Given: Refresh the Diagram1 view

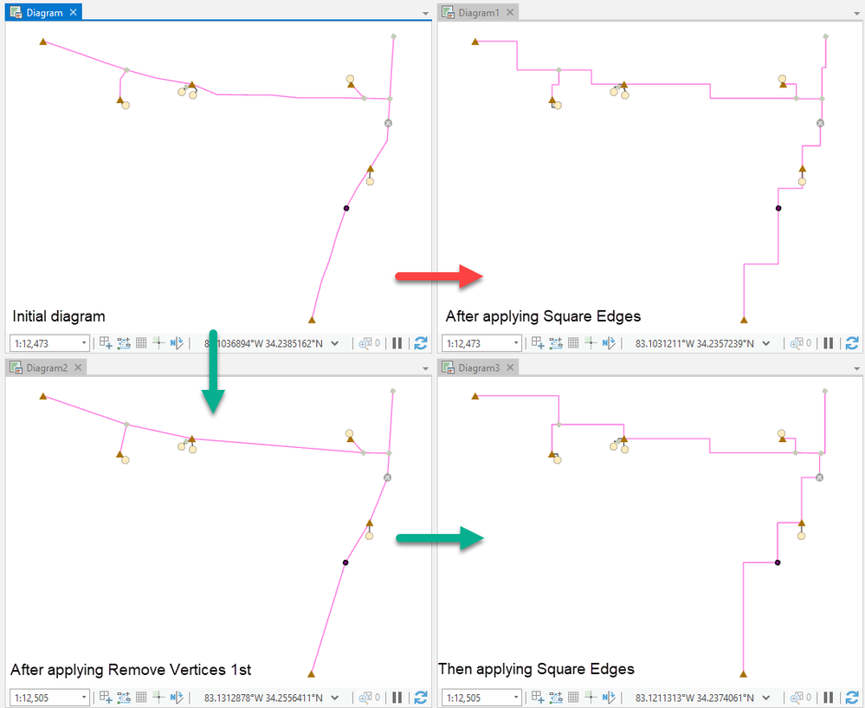Looking at the screenshot, I should click(852, 343).
